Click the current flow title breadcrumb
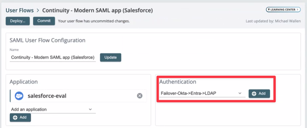307x128 pixels. point(98,10)
